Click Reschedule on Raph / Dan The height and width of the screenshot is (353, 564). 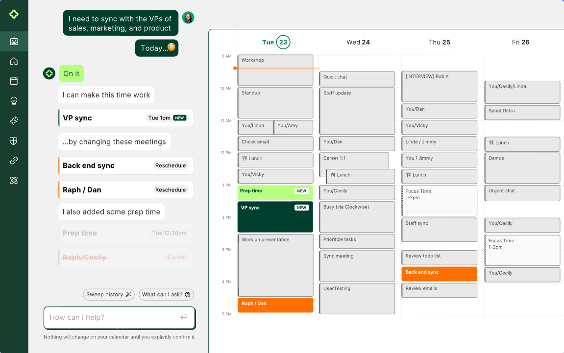[x=171, y=190]
